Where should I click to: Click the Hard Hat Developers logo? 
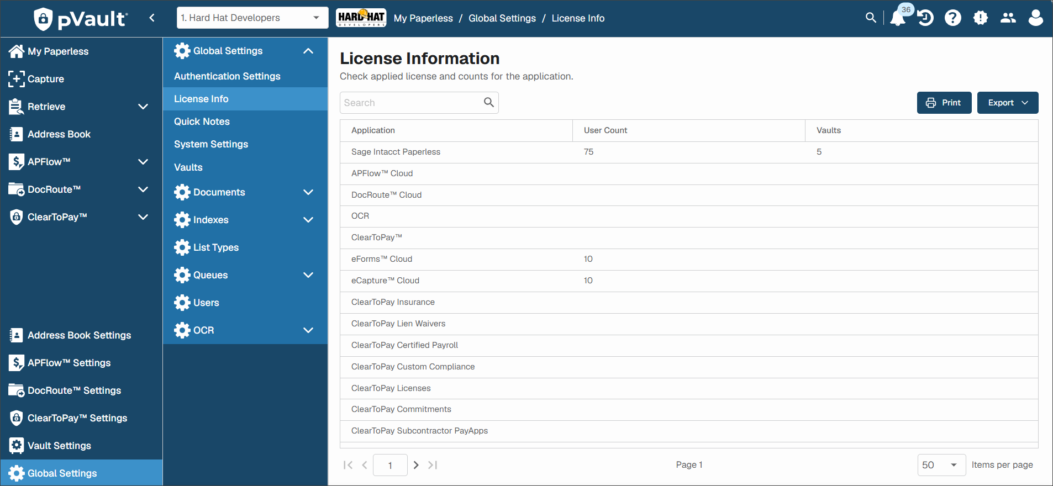[x=361, y=18]
